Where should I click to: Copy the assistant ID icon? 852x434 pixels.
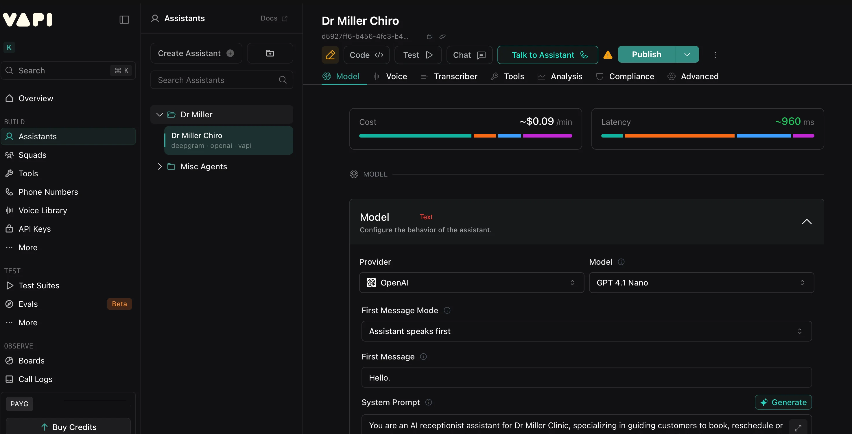tap(430, 36)
